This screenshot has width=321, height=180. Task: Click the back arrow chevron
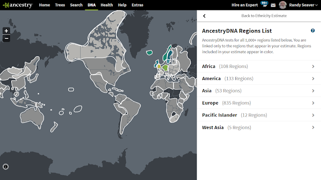point(204,16)
